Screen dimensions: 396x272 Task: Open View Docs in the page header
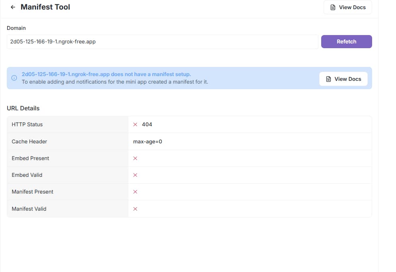point(348,7)
